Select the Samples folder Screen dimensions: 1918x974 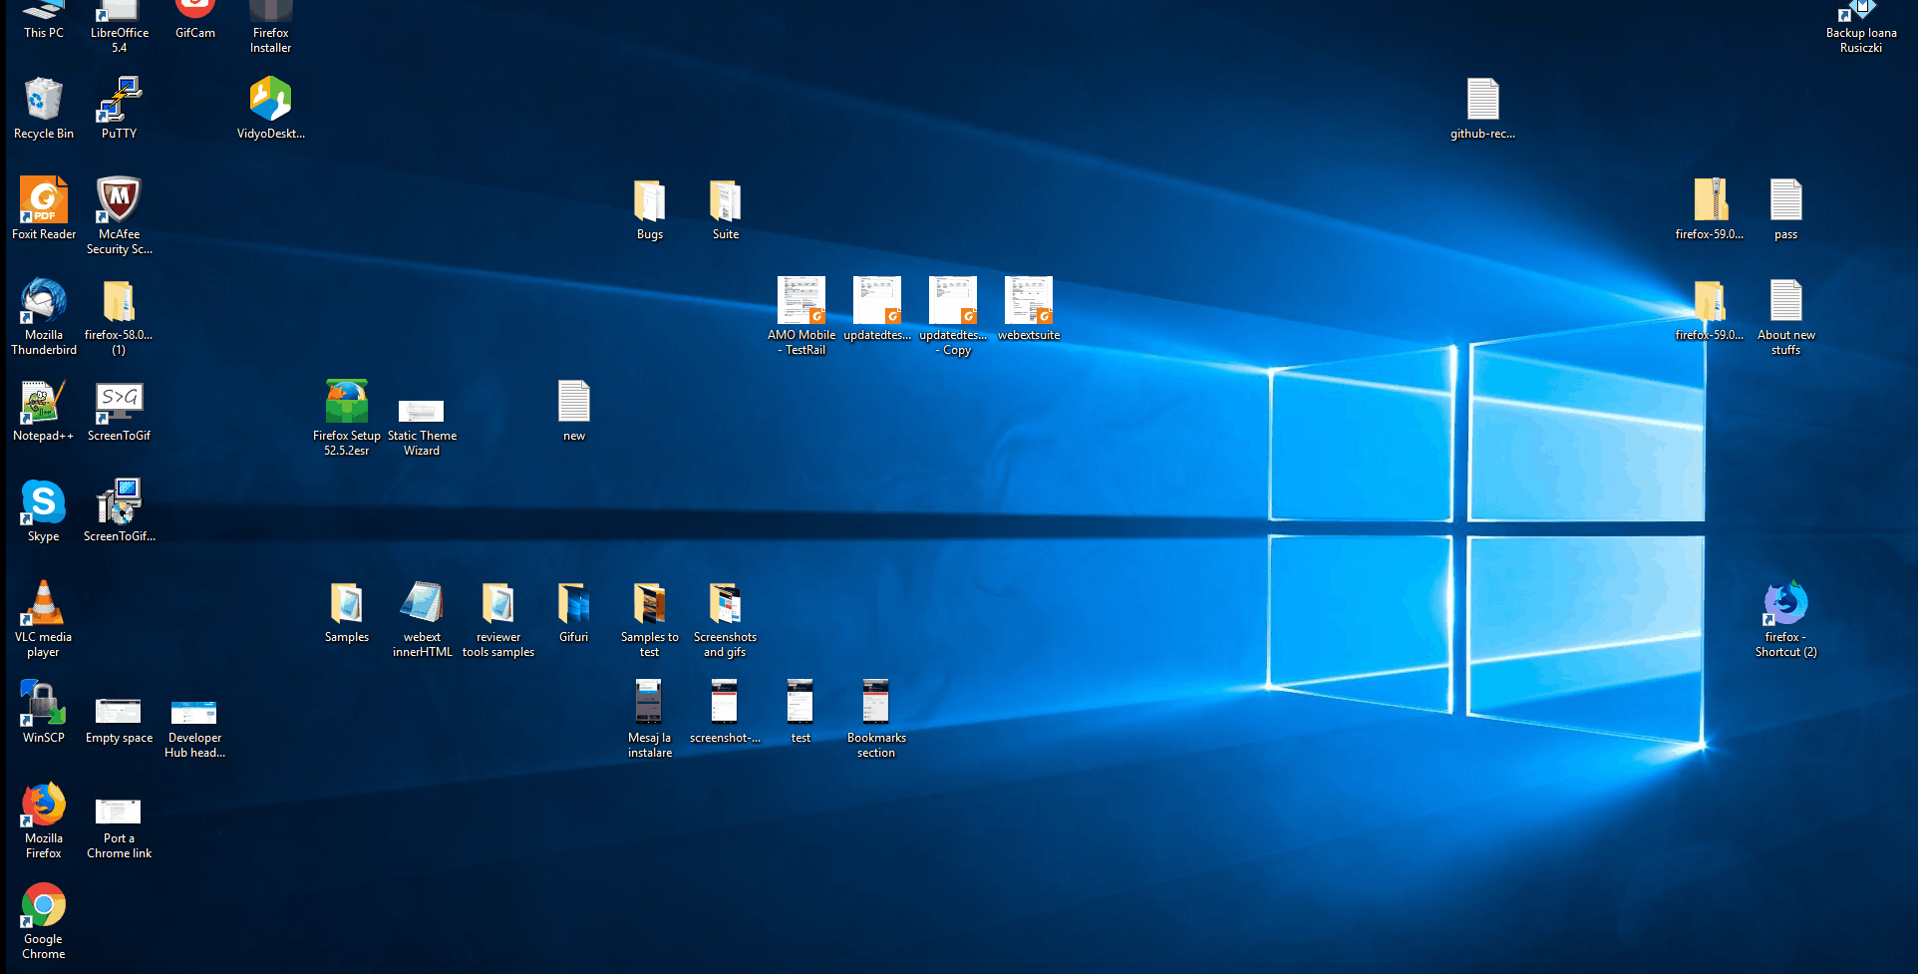pyautogui.click(x=347, y=612)
